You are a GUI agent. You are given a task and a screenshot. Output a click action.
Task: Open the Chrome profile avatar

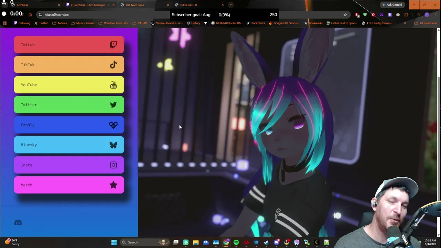[x=427, y=14]
